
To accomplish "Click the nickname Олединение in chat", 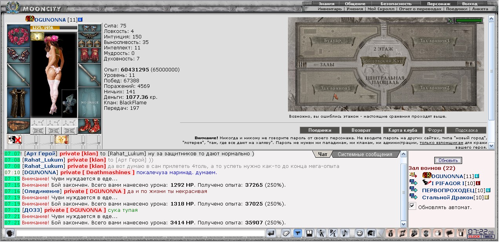I will (42, 191).
